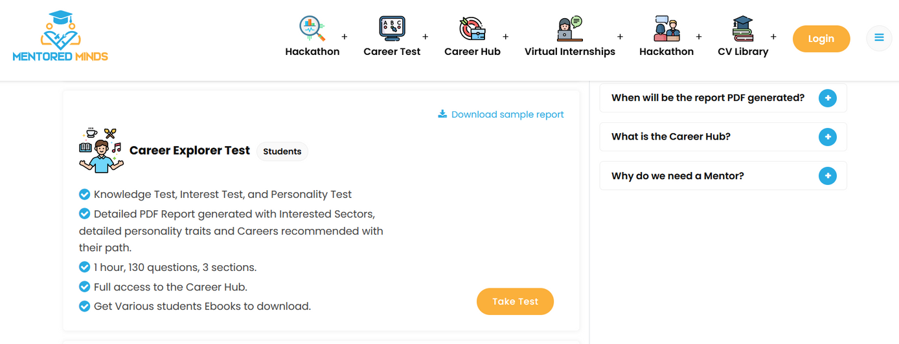
Task: Click 'Knowledge Test, Interest Test, and Personality Test' text
Action: [x=223, y=194]
